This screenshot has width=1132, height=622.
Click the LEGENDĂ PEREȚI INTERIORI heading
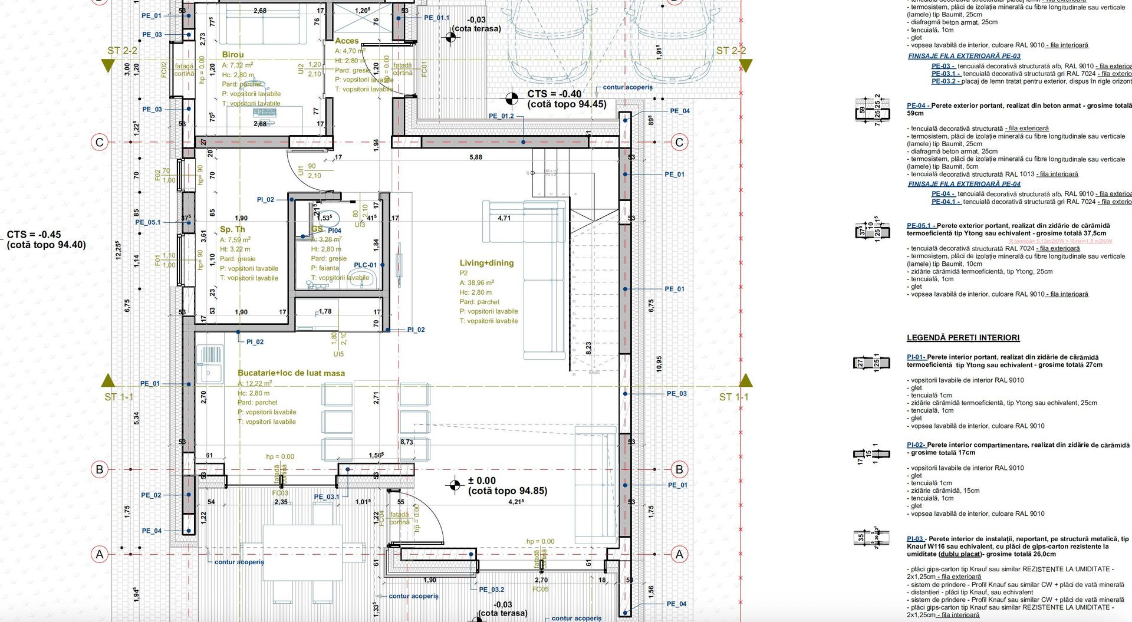[963, 338]
